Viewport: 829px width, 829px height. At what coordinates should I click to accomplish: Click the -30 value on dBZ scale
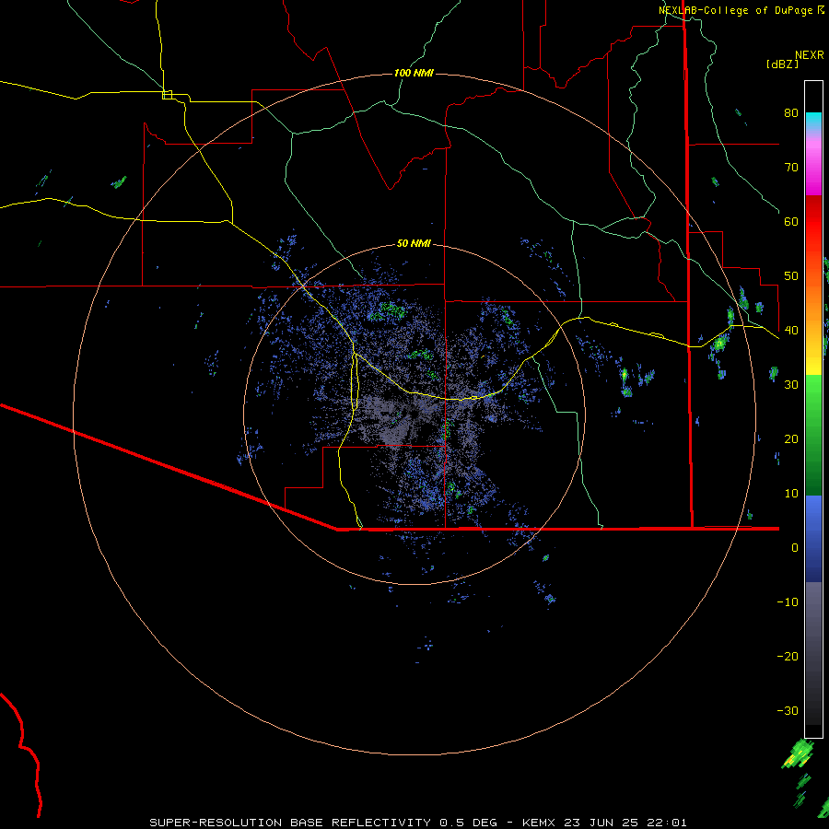click(x=788, y=710)
